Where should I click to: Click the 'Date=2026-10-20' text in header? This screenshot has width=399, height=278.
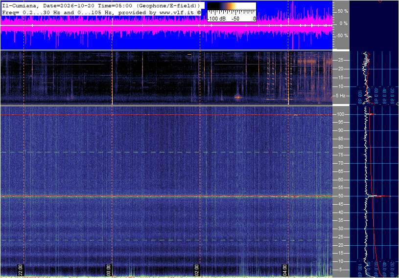tap(69, 5)
